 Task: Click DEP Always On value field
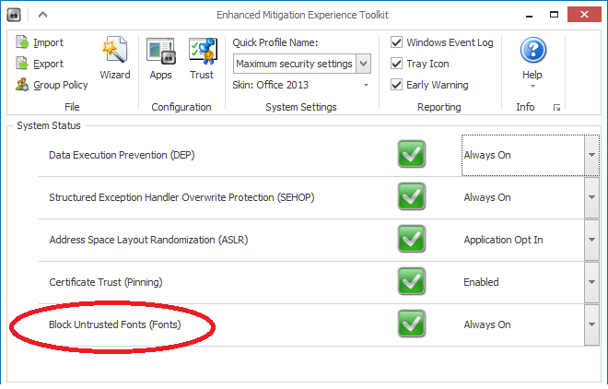[523, 155]
